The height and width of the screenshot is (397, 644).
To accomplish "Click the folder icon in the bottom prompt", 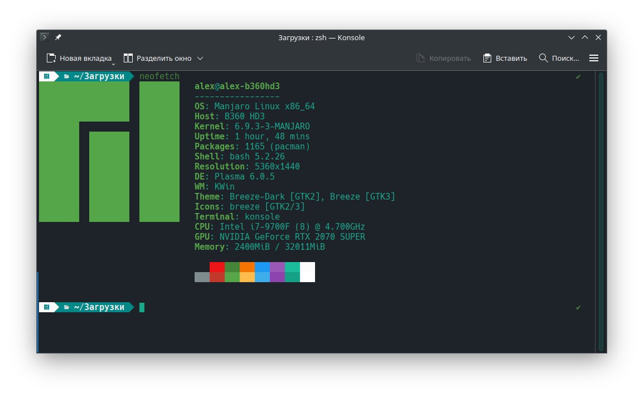I will pos(66,307).
